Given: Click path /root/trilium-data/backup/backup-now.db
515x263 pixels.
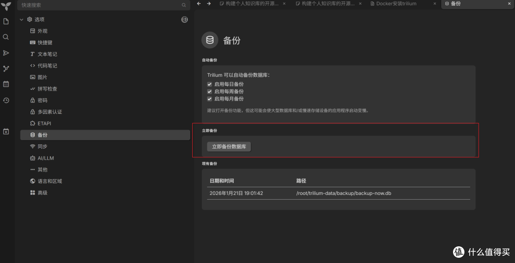Looking at the screenshot, I should (x=343, y=193).
